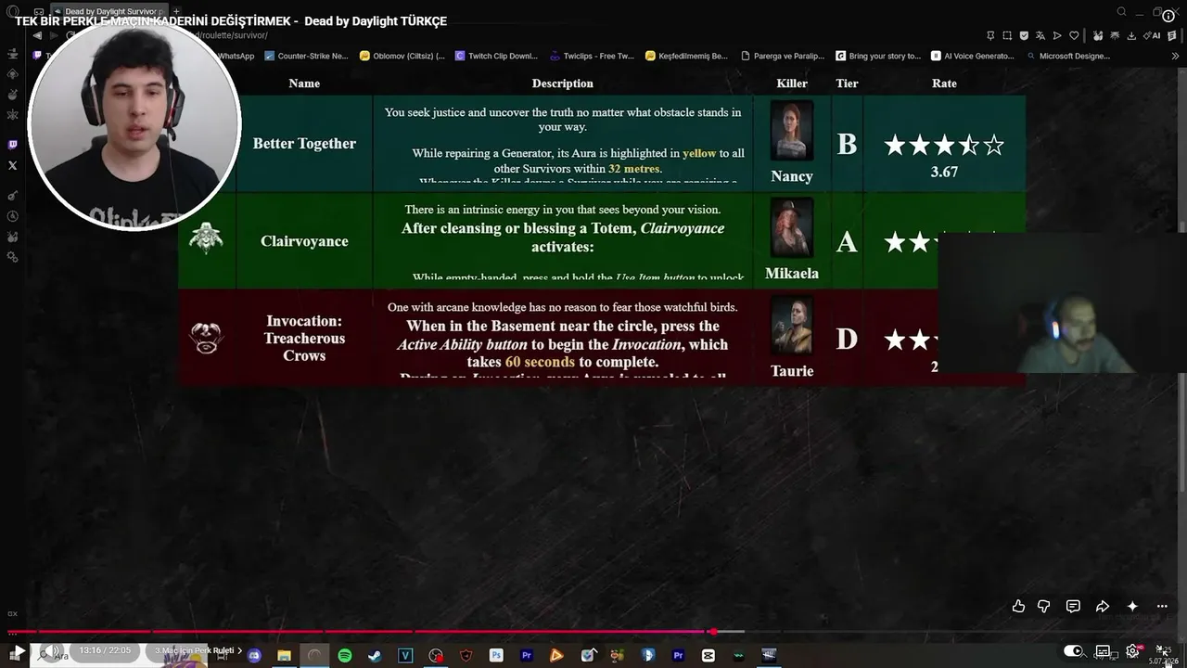Click Mikaela's character portrait
Viewport: 1187px width, 668px height.
(x=792, y=228)
